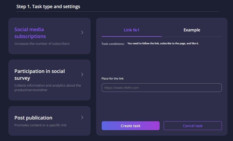Click the 'You need to follow the link' instruction
This screenshot has width=233, height=141.
tap(163, 44)
